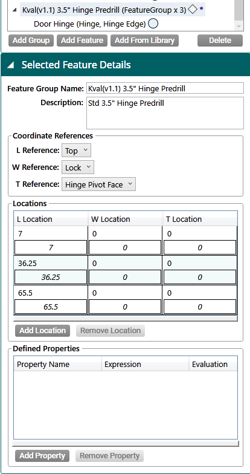Select Kval(v1.1) 3.5" Hinge Predrill tree row
The image size is (250, 474).
[x=112, y=10]
